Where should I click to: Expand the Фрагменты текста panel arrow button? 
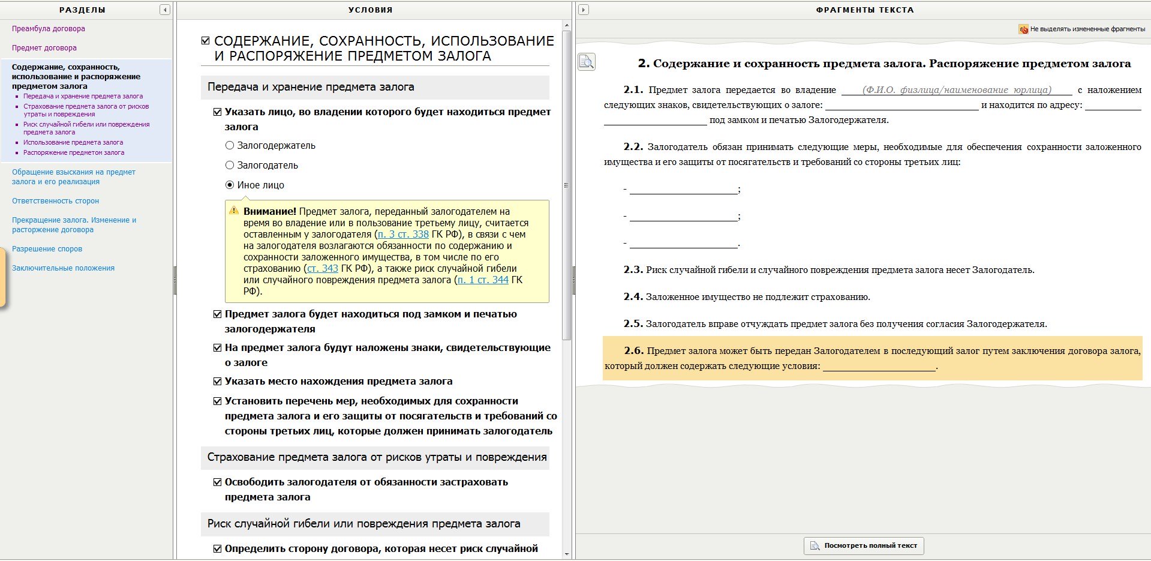pos(584,10)
